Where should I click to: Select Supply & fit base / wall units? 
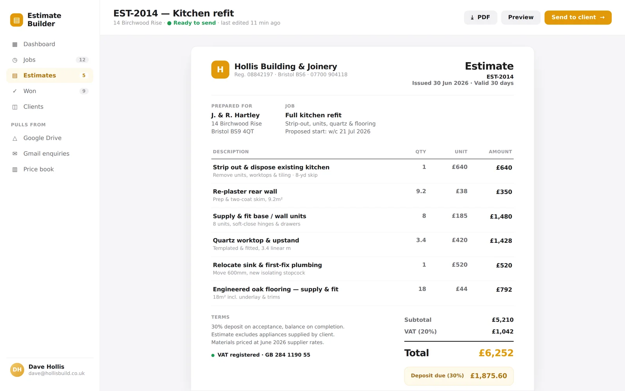[x=362, y=220]
